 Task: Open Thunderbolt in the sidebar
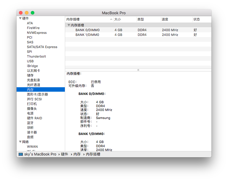[36, 56]
